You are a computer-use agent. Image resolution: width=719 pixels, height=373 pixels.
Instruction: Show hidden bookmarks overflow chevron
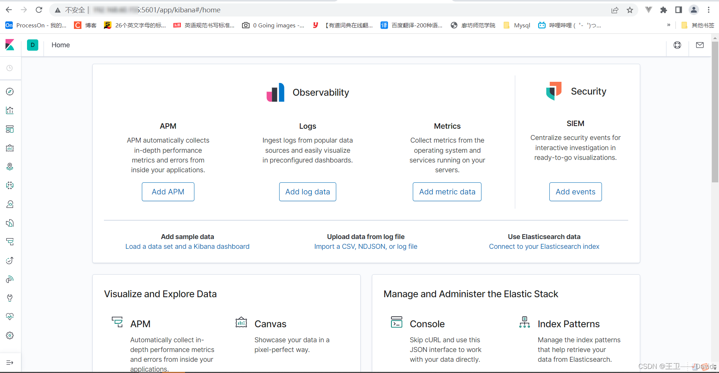point(668,25)
